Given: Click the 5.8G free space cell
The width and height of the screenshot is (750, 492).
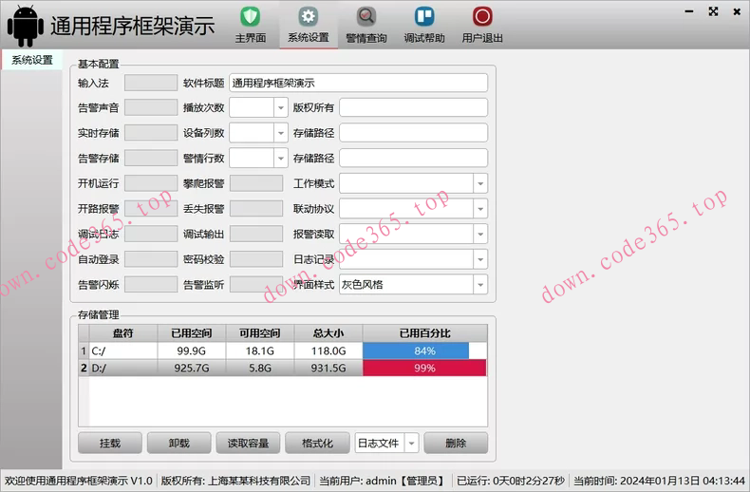Looking at the screenshot, I should pyautogui.click(x=260, y=368).
